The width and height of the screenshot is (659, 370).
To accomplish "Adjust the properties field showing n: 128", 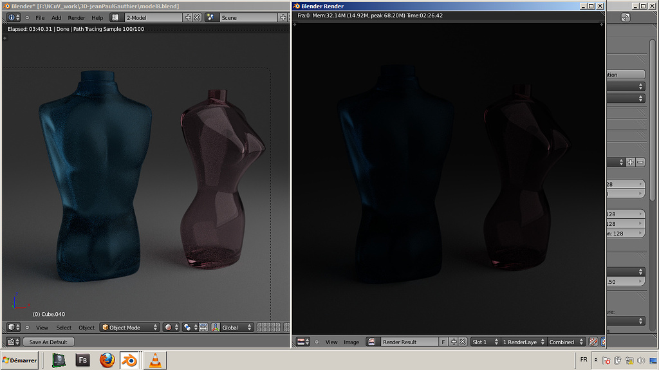I will tap(626, 234).
